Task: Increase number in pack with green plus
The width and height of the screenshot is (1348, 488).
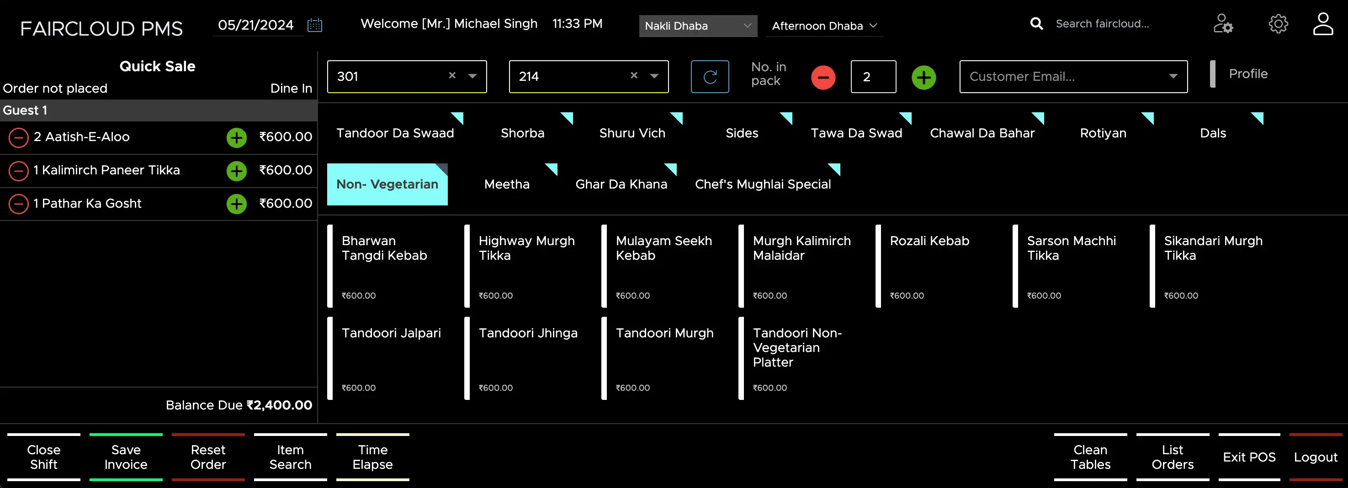Action: click(x=923, y=78)
